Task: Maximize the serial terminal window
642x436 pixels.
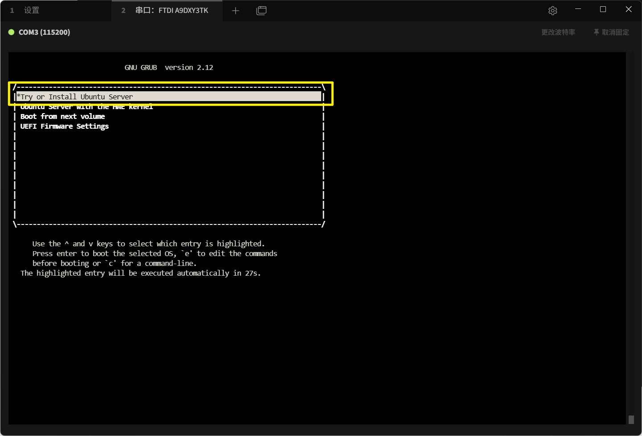Action: 603,9
